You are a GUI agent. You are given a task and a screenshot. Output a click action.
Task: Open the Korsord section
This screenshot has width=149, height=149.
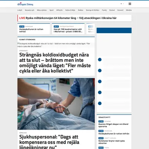(x=120, y=10)
